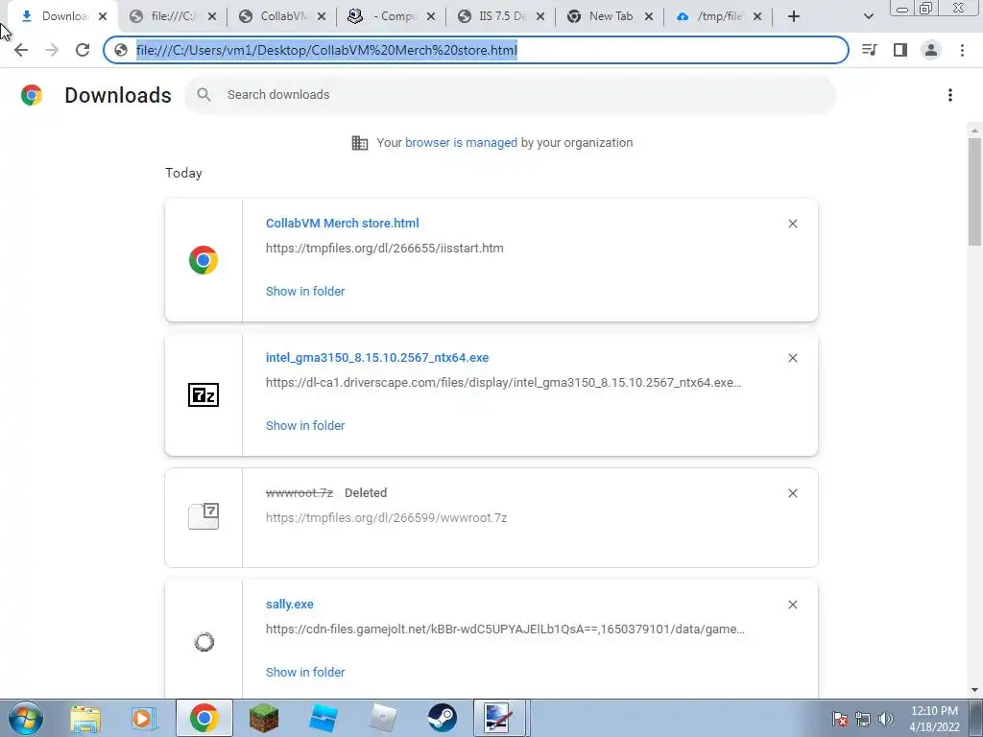Viewport: 983px width, 737px height.
Task: Click Roblox Studio blue taskbar icon
Action: [324, 718]
